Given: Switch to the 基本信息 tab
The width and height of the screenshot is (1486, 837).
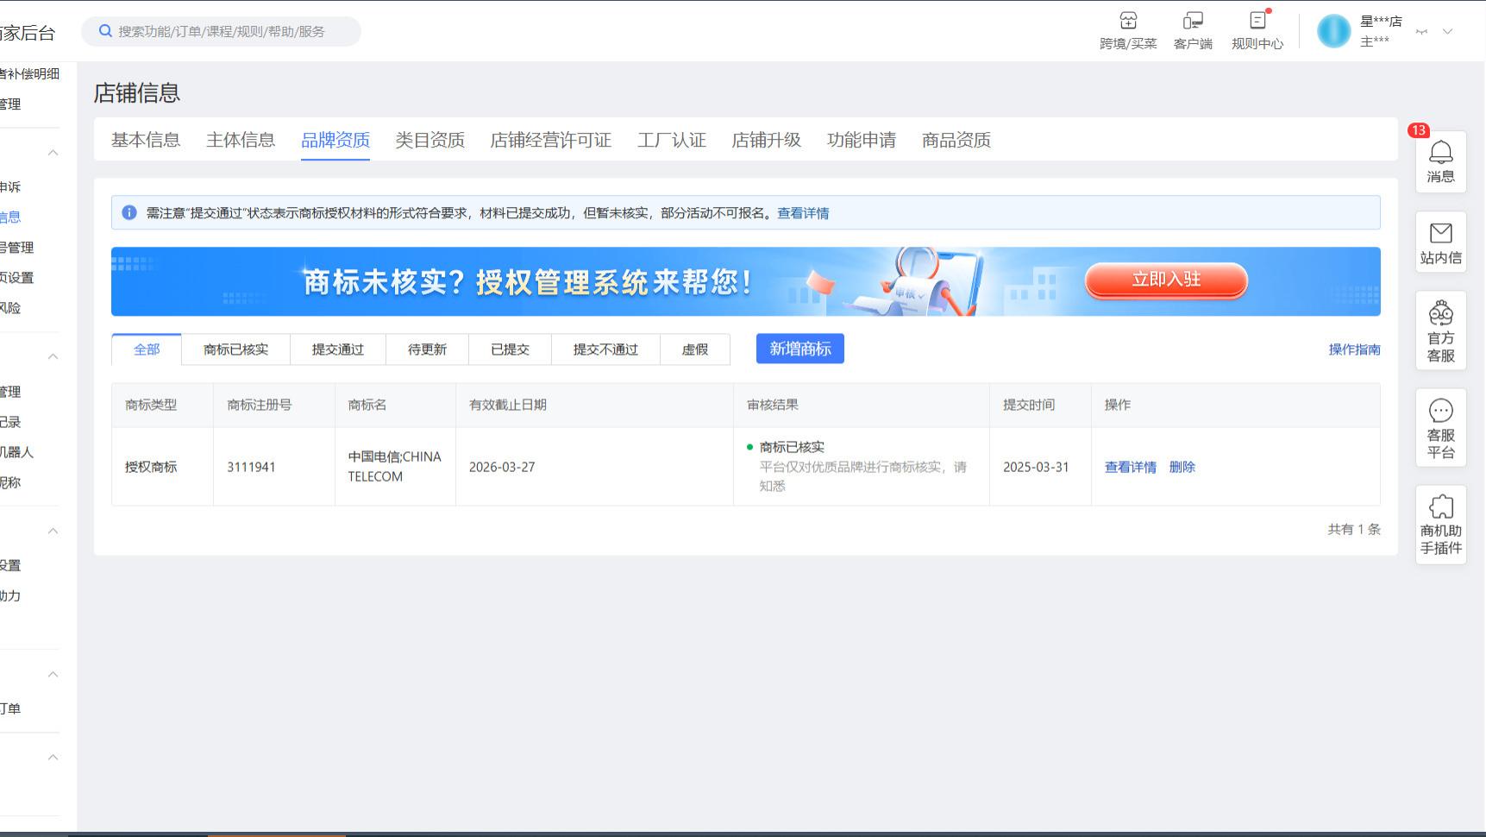Looking at the screenshot, I should (145, 140).
